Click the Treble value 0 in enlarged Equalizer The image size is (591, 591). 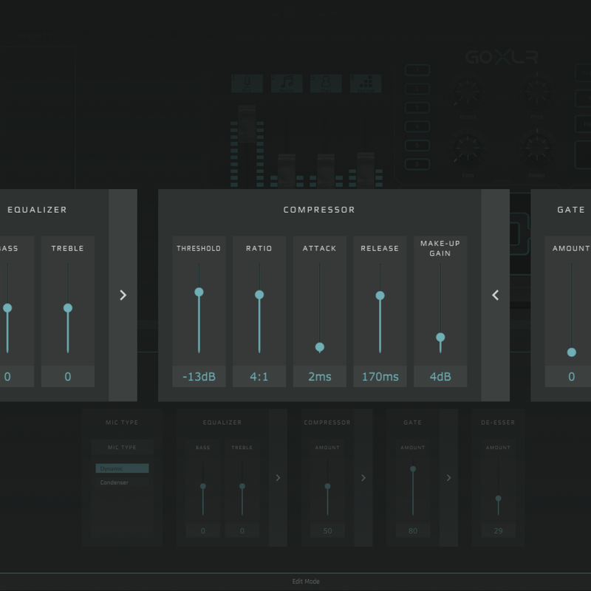(68, 376)
